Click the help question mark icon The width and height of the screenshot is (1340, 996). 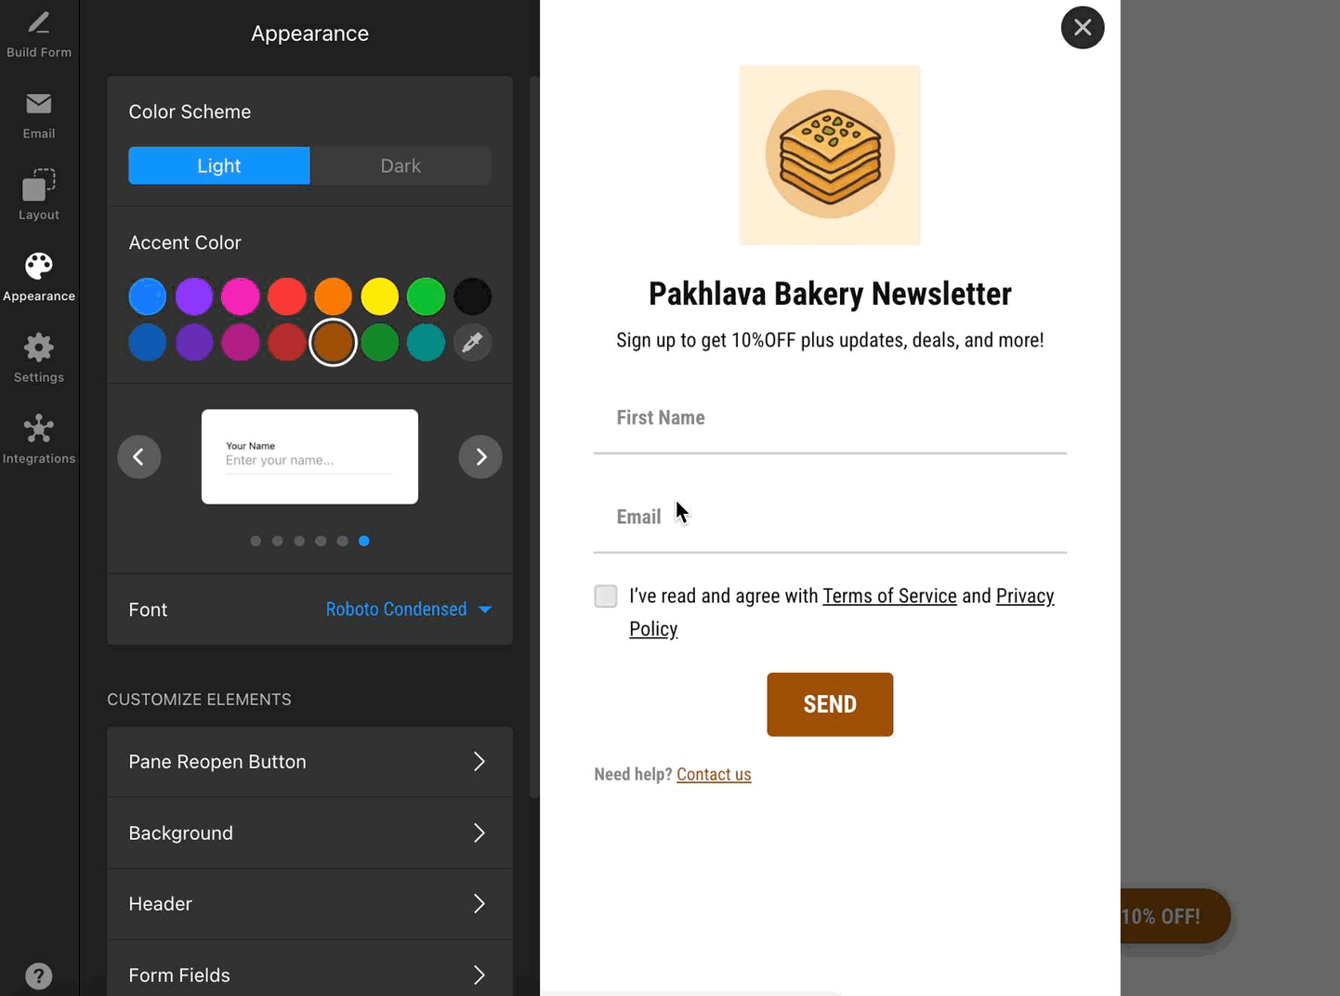39,976
